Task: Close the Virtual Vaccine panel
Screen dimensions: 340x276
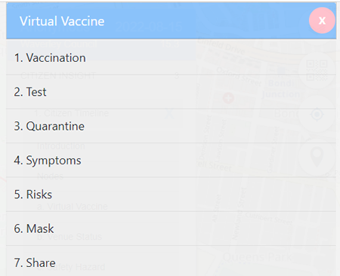Action: pyautogui.click(x=322, y=20)
